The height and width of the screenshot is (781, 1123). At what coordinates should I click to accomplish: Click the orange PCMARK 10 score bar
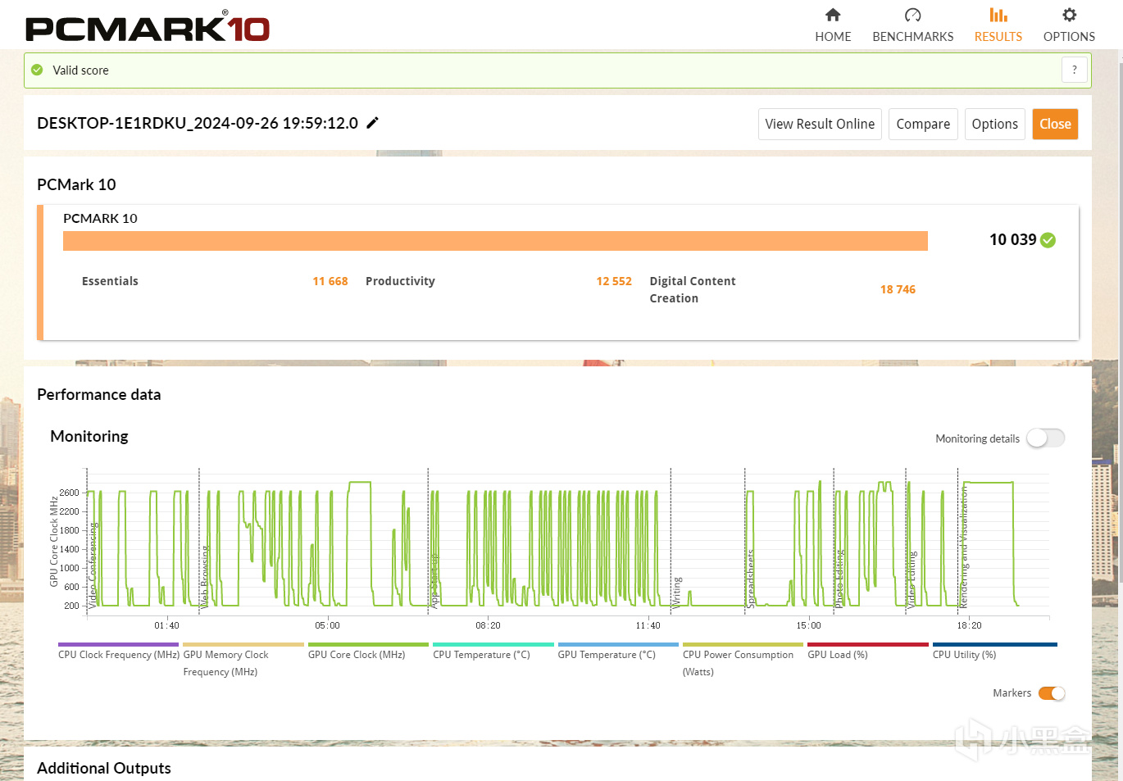495,241
